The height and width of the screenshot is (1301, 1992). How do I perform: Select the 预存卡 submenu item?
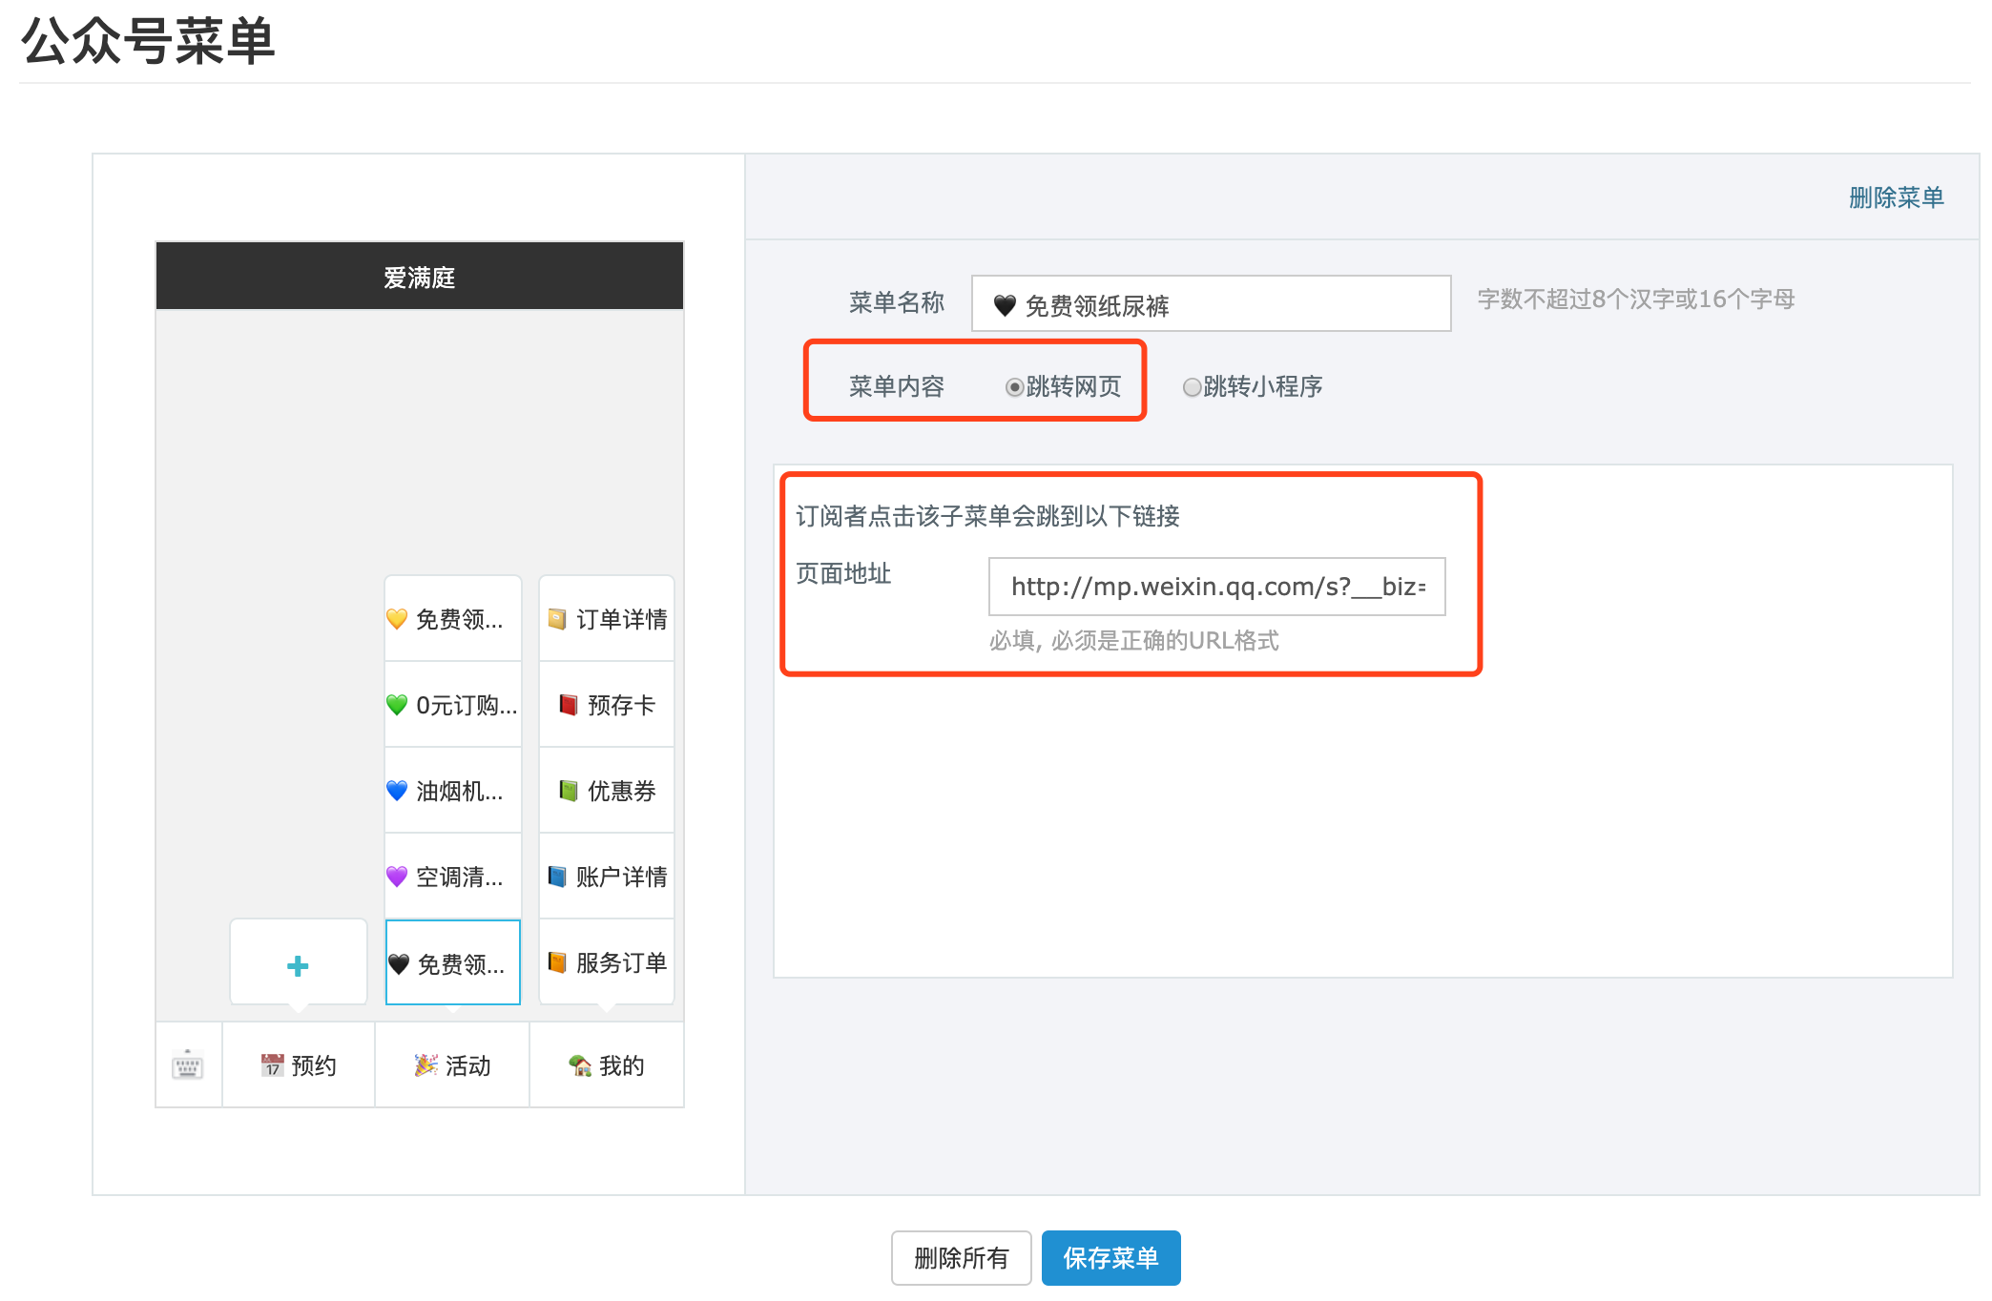(607, 705)
